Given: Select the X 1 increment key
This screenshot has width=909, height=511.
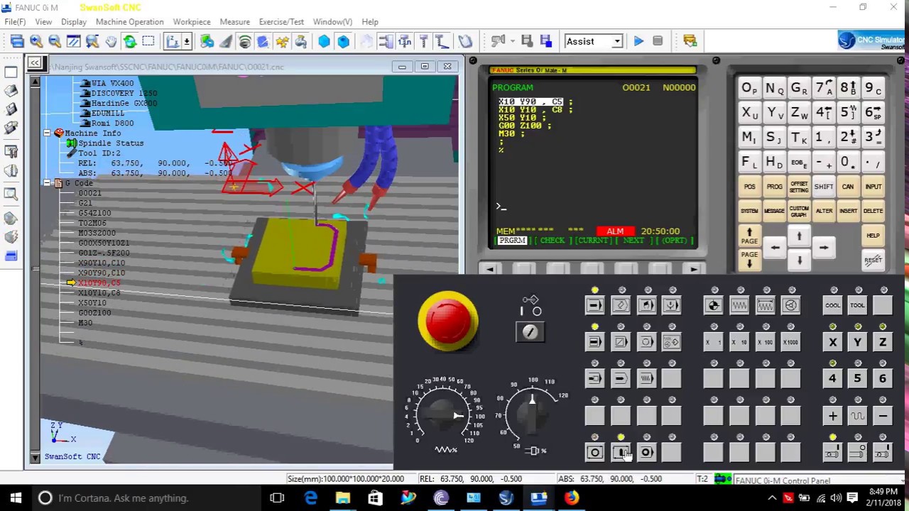Looking at the screenshot, I should [714, 342].
